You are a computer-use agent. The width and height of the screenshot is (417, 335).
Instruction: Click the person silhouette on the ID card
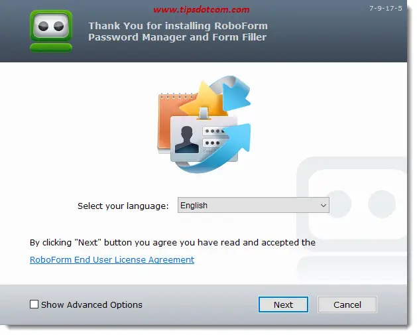click(187, 140)
